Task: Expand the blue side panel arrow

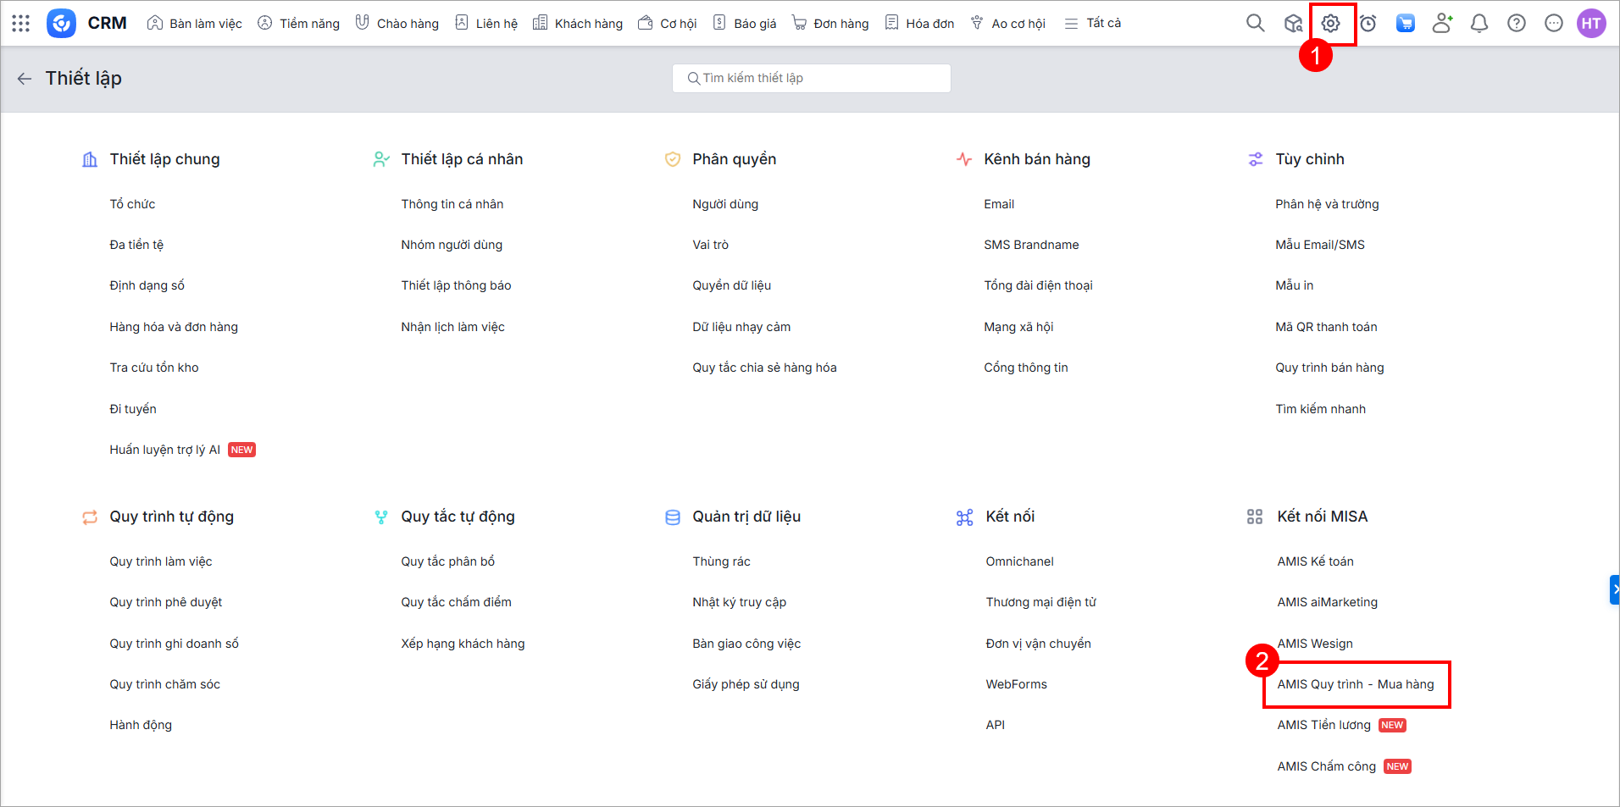Action: tap(1615, 589)
